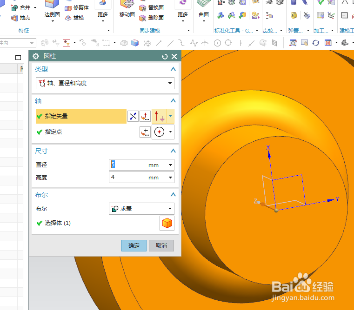The height and width of the screenshot is (310, 354).
Task: Toggle the midpoint snap icon
Action: [x=171, y=43]
